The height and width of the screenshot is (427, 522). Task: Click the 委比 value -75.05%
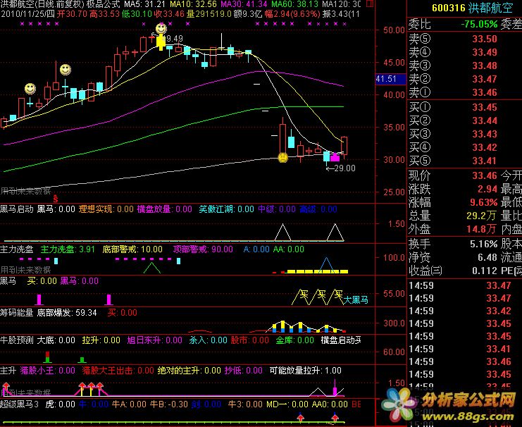pyautogui.click(x=479, y=25)
